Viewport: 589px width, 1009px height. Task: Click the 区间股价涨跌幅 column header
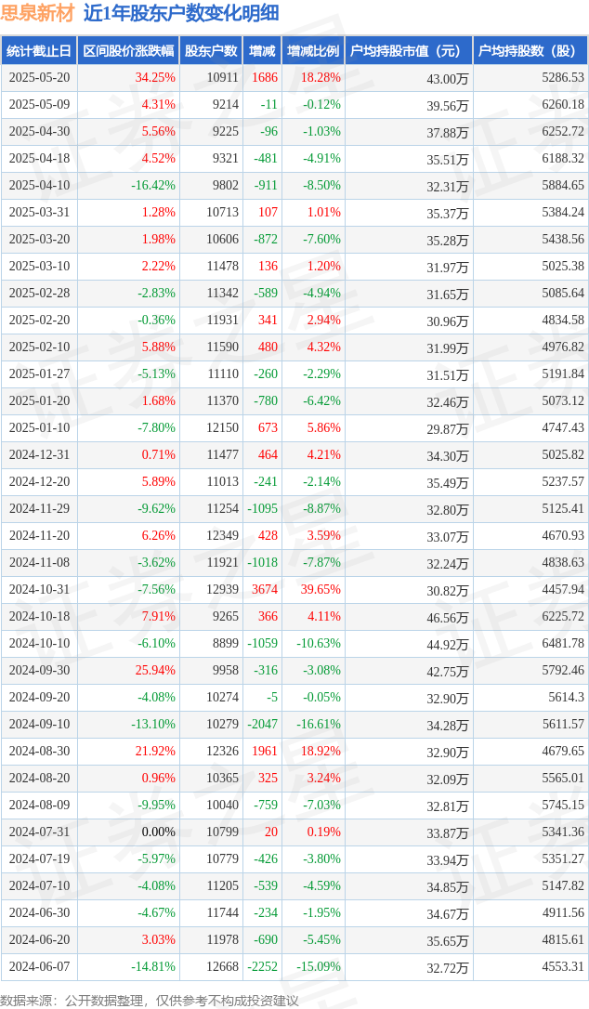click(129, 51)
